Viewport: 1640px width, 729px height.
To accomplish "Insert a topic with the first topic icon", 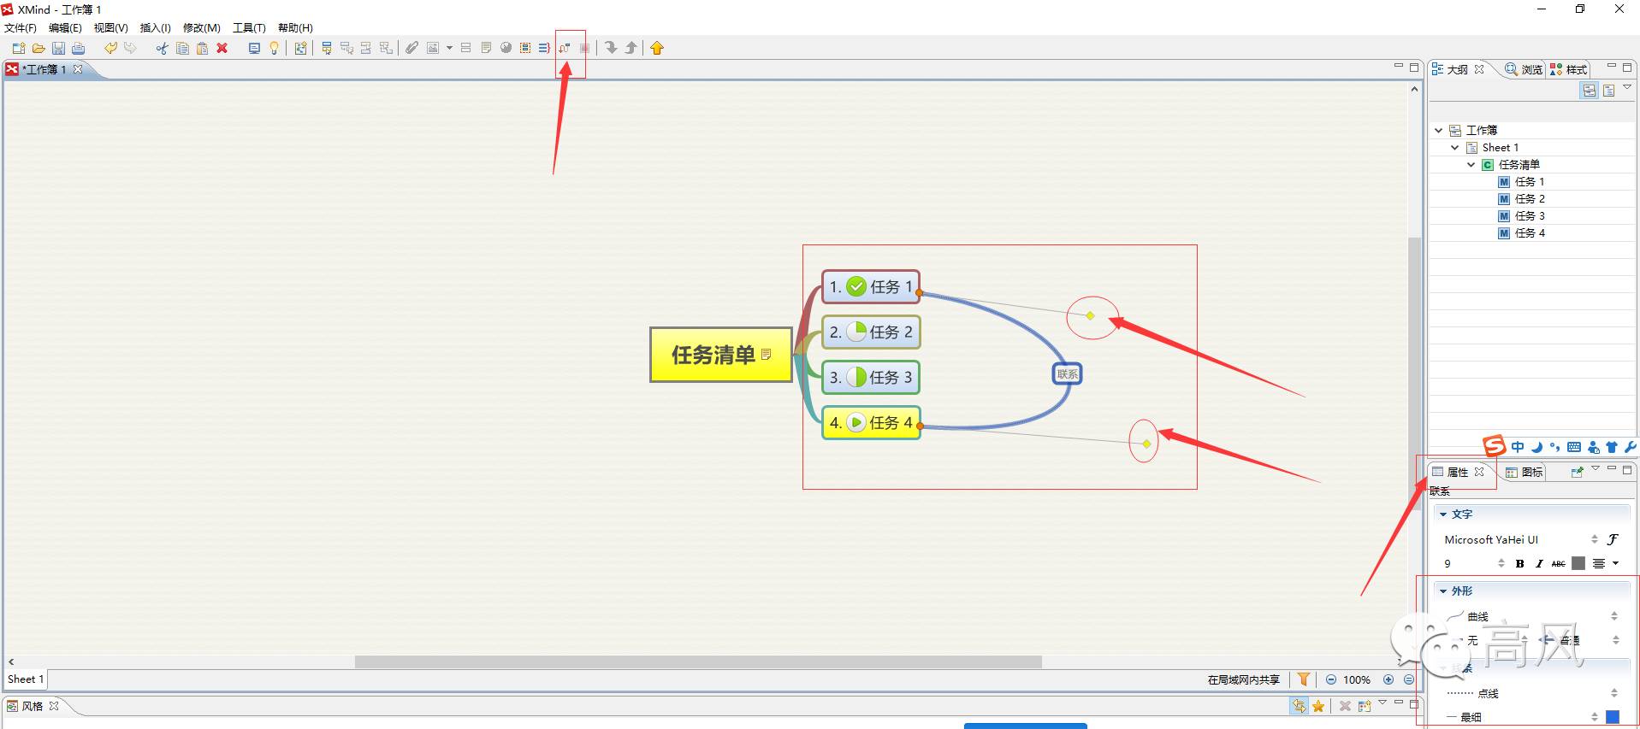I will click(x=327, y=48).
